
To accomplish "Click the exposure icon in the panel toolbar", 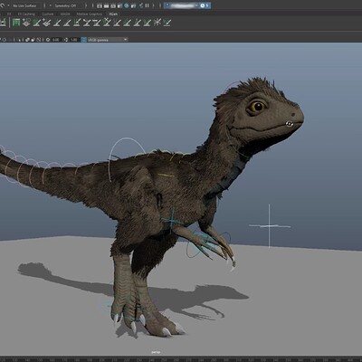I will tap(48, 40).
